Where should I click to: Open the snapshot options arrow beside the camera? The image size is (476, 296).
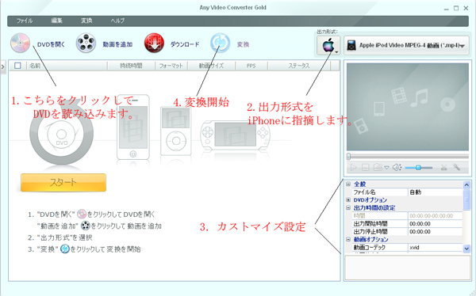(387, 168)
